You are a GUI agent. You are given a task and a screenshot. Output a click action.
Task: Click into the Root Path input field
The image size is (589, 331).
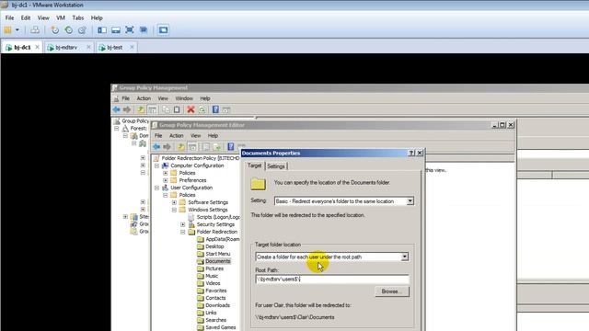pyautogui.click(x=332, y=280)
